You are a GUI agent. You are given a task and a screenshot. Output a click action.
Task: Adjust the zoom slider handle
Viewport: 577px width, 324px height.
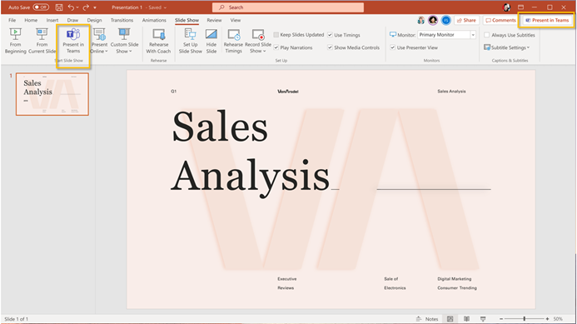525,319
